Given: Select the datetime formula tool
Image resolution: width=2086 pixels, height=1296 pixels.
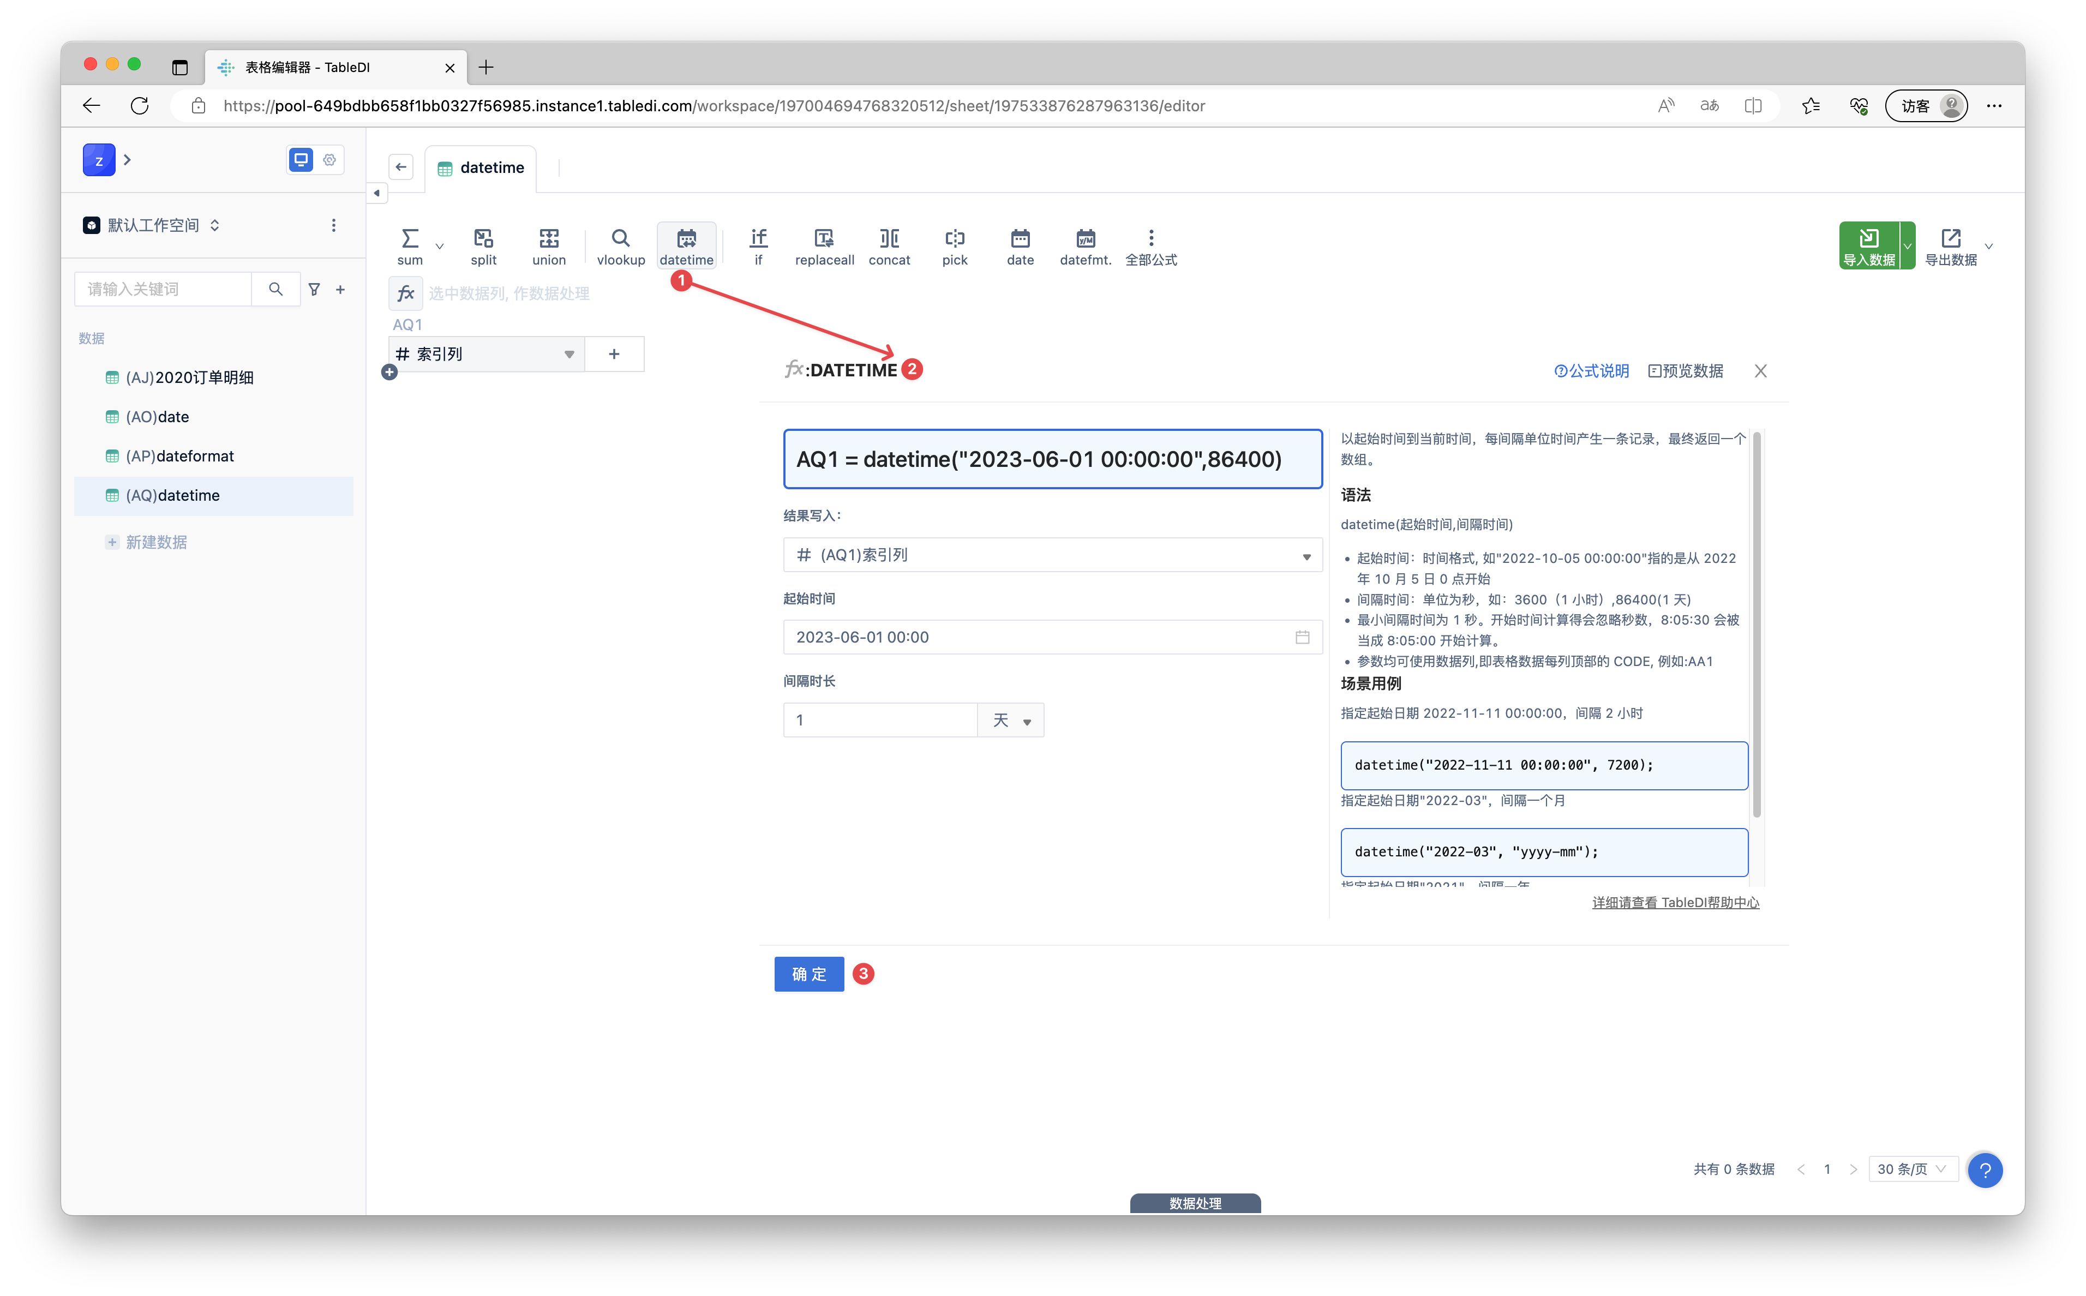Looking at the screenshot, I should [686, 246].
